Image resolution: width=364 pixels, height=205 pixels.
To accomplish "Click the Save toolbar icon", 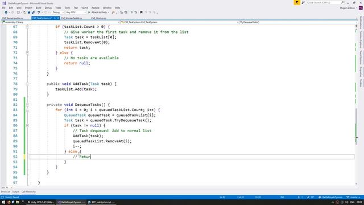I will (29, 13).
